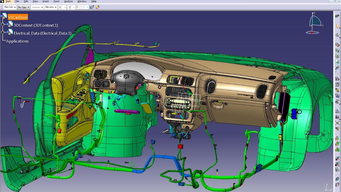
Task: Click the assembly gears icon atop right toolbar
Action: [x=337, y=16]
